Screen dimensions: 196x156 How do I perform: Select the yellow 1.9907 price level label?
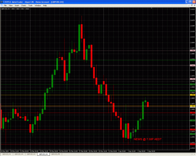click(x=193, y=95)
